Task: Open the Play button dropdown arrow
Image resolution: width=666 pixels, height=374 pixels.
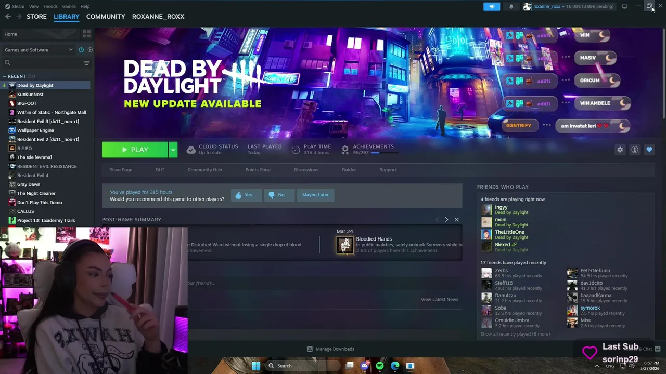Action: pos(173,150)
